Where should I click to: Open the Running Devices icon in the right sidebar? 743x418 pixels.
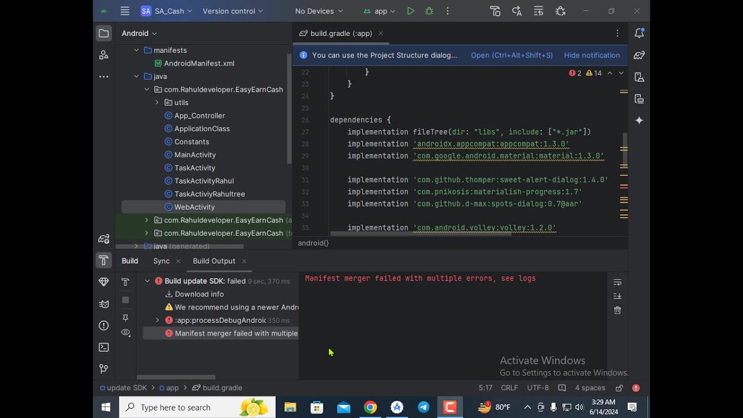[x=639, y=99]
